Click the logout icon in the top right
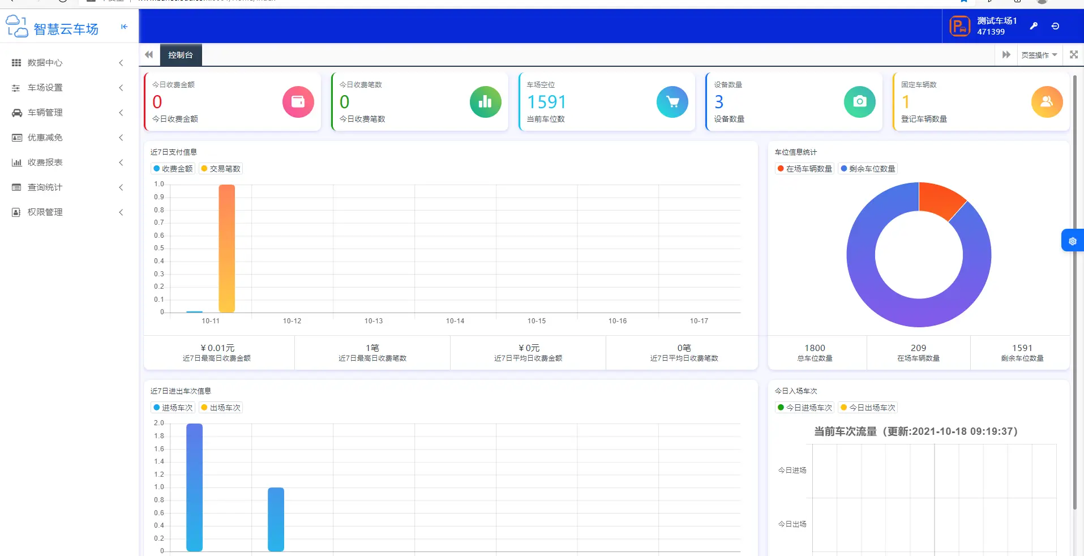Viewport: 1084px width, 556px height. pos(1055,26)
